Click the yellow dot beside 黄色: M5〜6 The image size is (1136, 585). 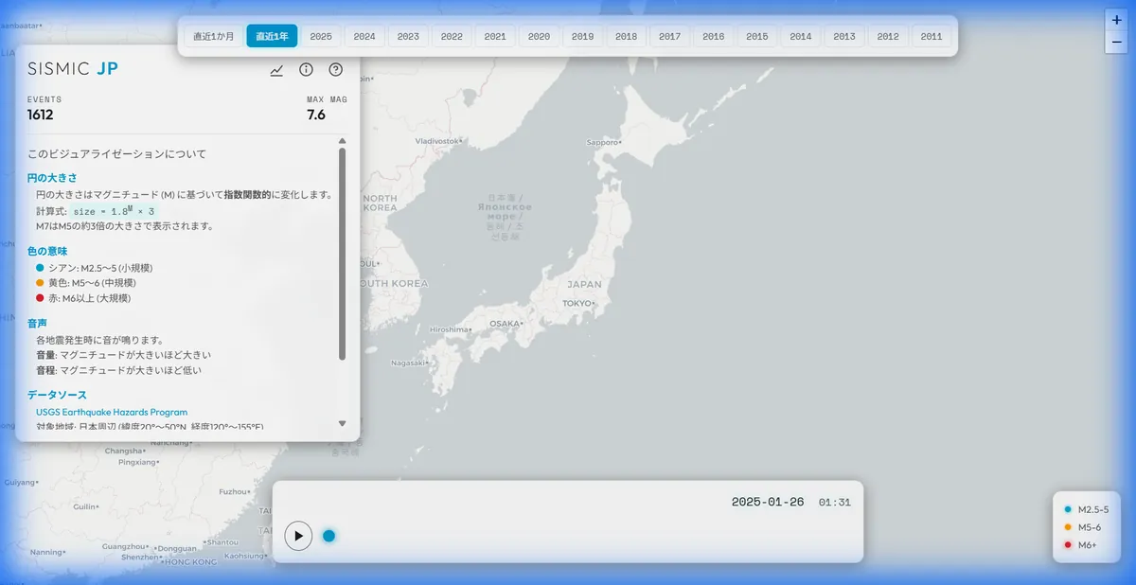tap(40, 283)
